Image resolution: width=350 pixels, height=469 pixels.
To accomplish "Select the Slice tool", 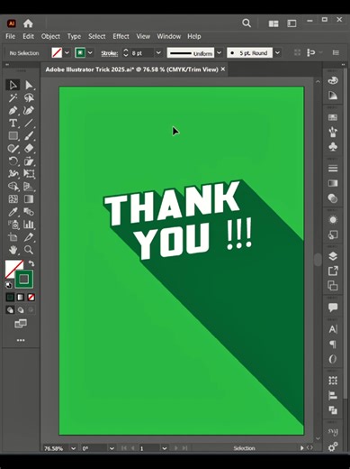I will 29,237.
